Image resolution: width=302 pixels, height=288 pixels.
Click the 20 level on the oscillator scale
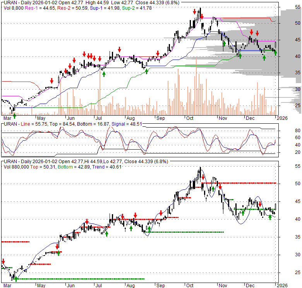pos(298,152)
